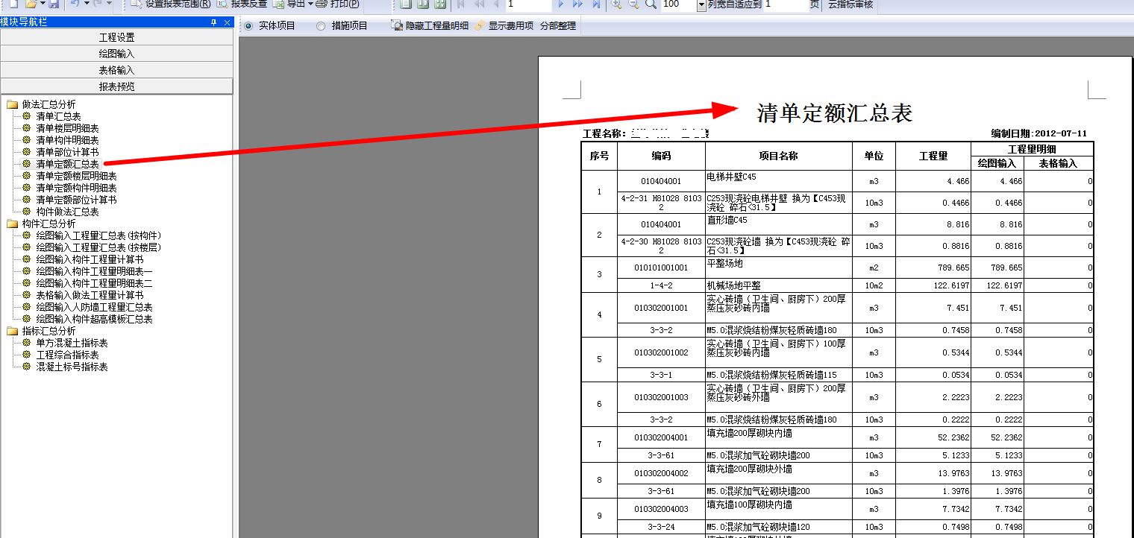Click 打印 print button

pyautogui.click(x=337, y=4)
